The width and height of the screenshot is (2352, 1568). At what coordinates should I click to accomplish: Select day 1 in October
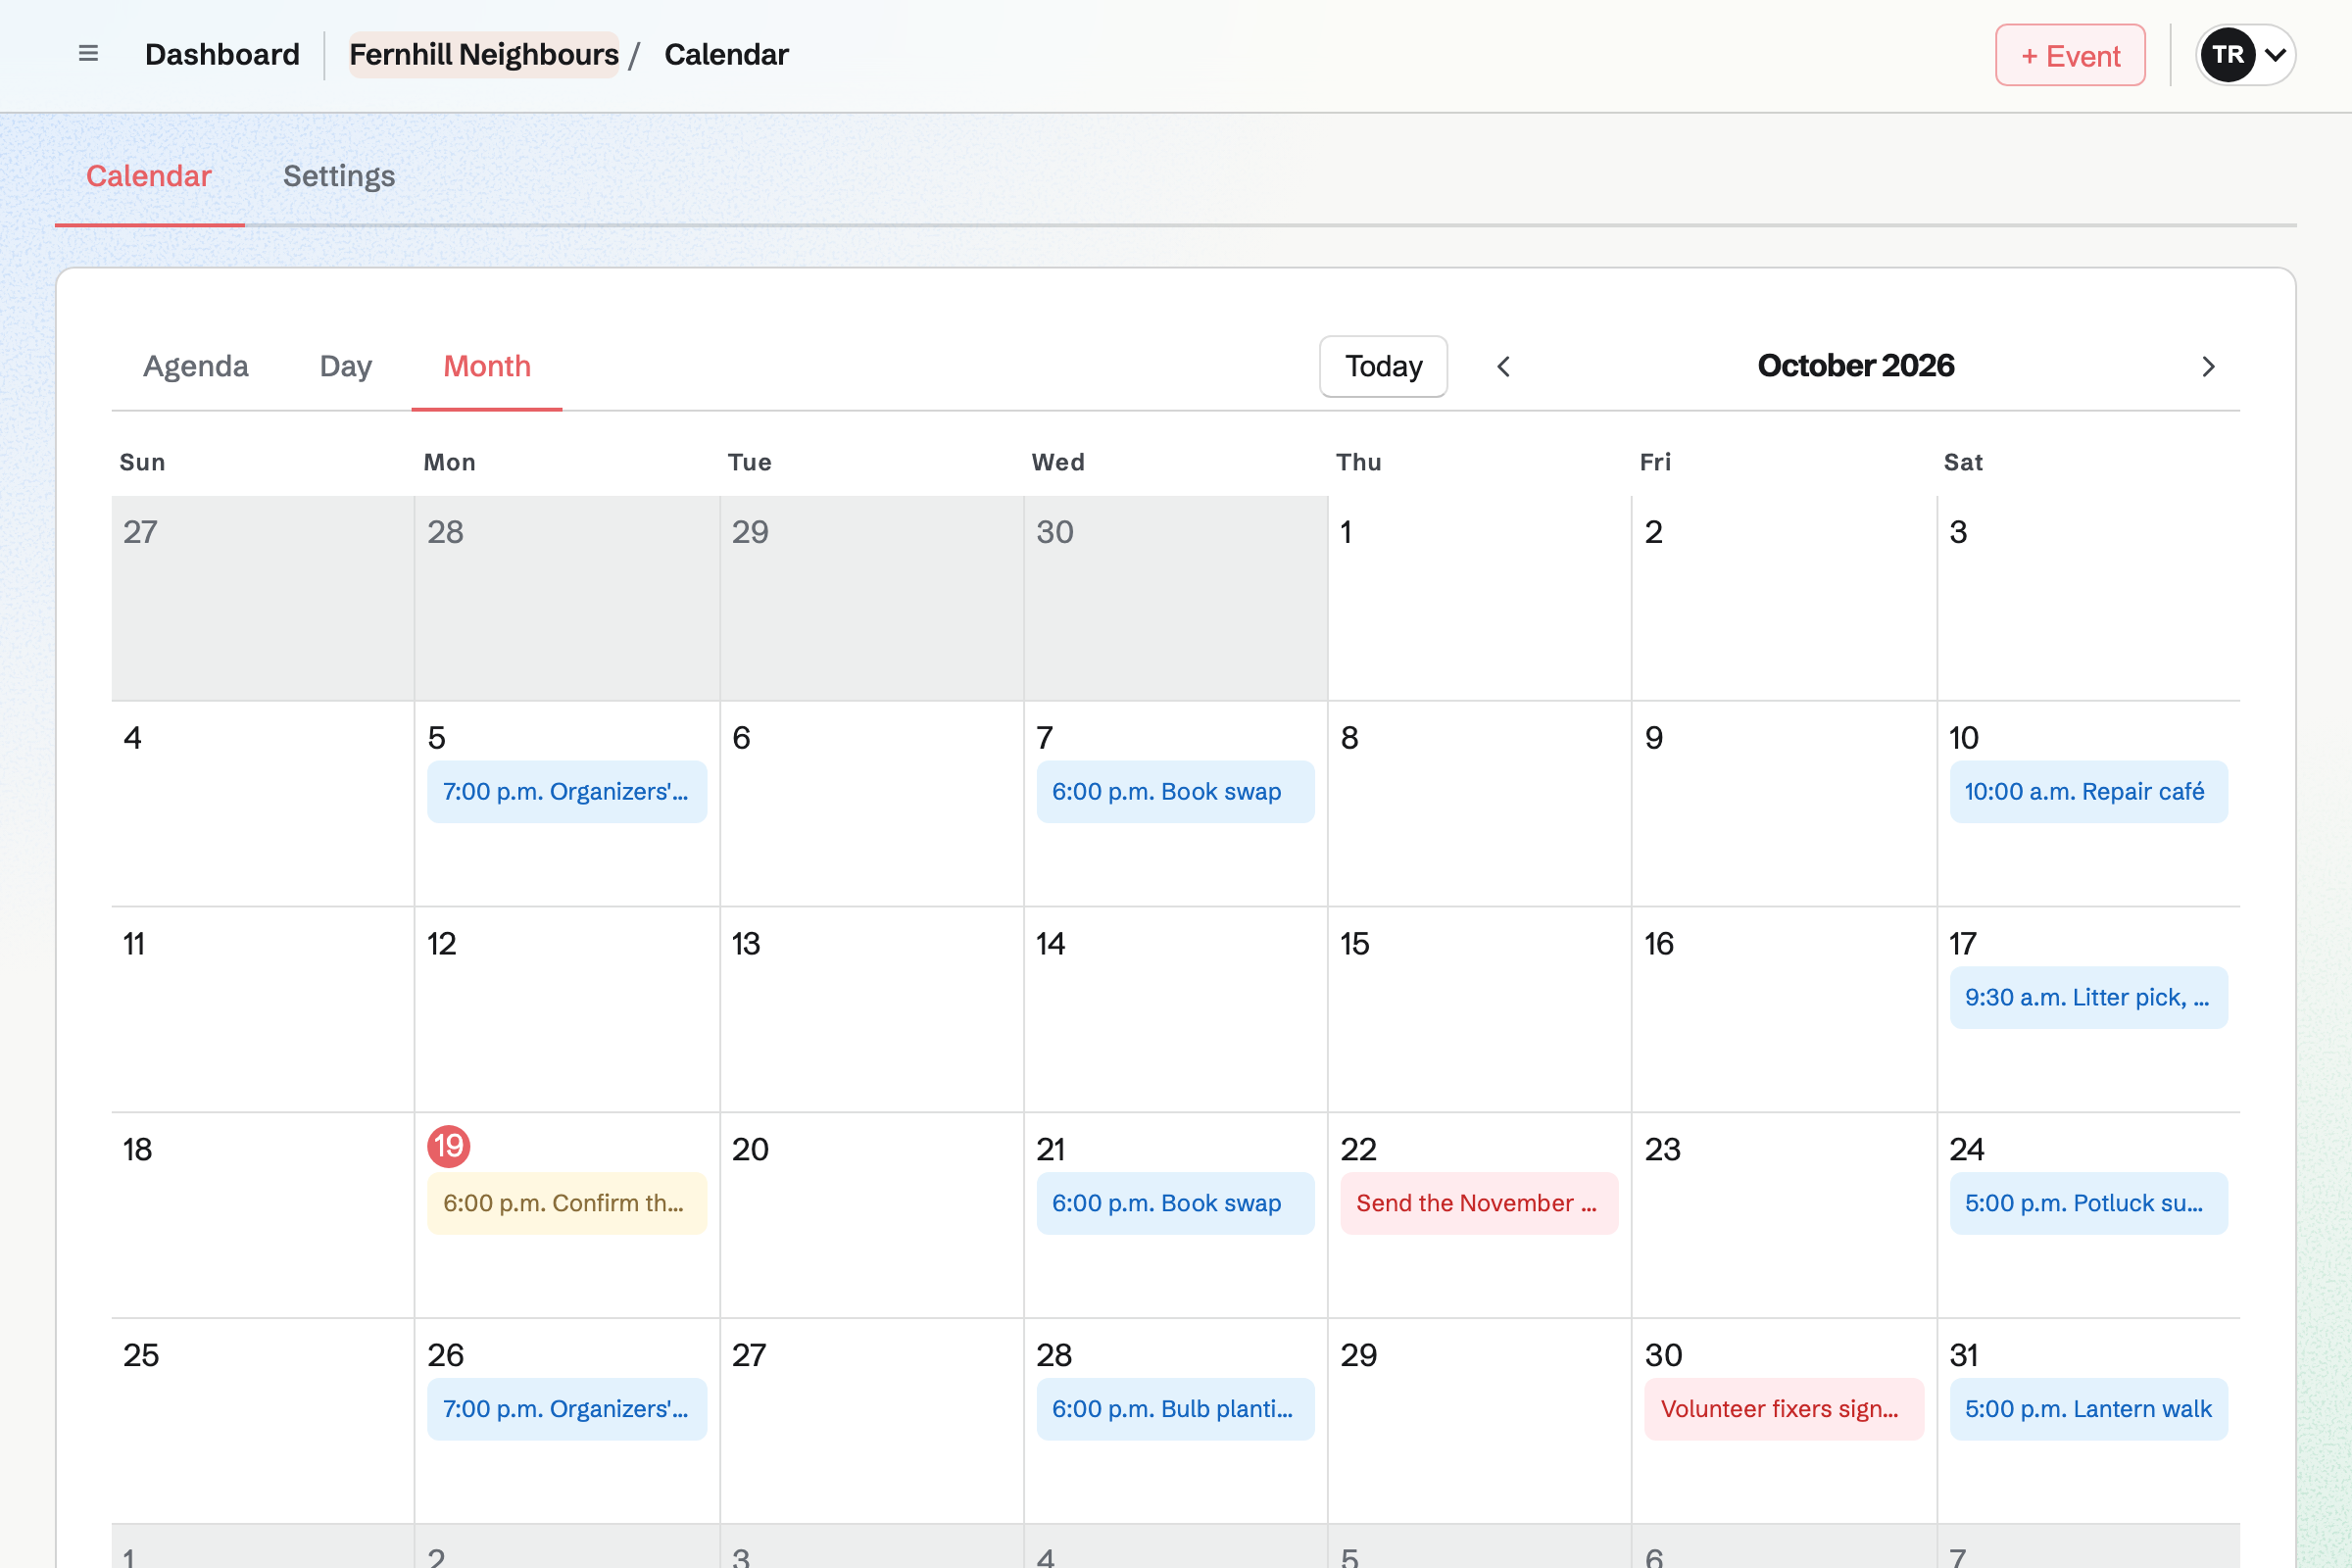[x=1347, y=532]
